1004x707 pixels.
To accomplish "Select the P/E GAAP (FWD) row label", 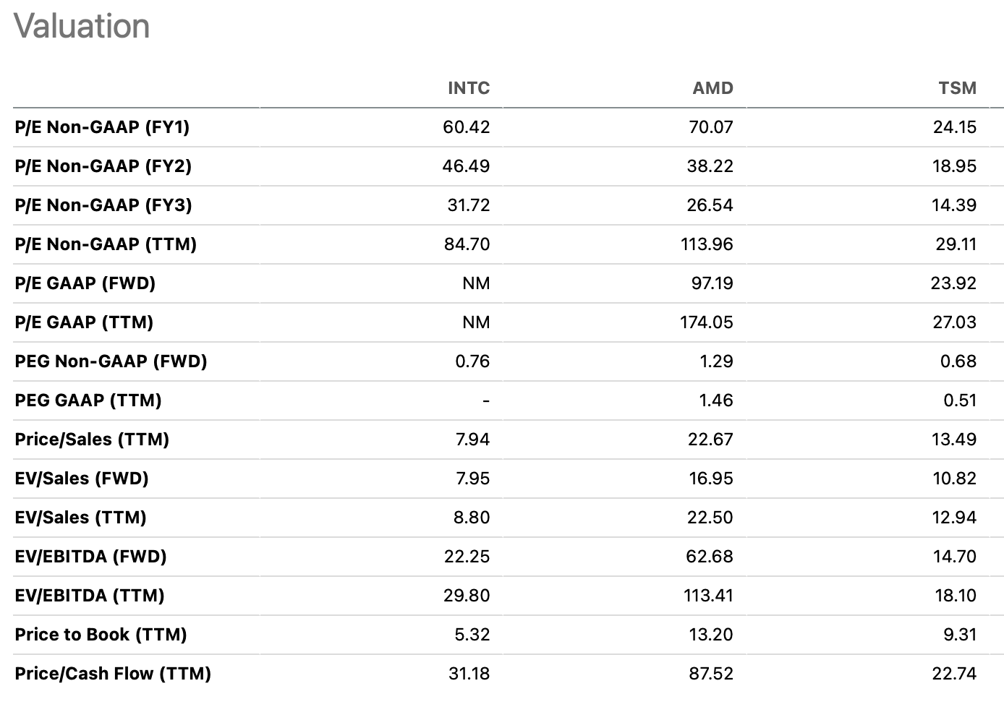I will point(85,283).
